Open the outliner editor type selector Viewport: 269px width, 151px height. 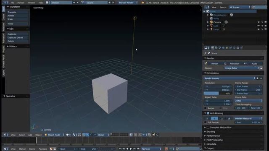pos(206,7)
